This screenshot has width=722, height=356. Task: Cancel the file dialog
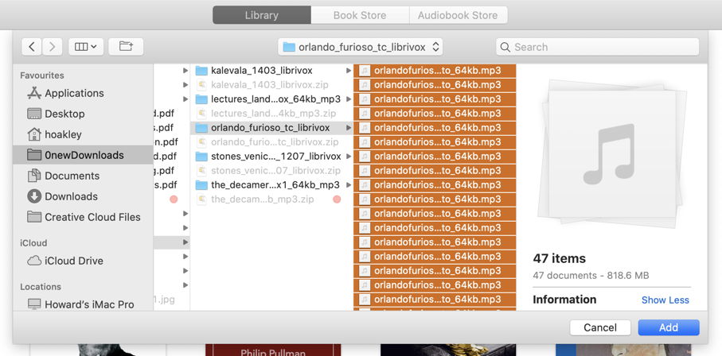[600, 327]
